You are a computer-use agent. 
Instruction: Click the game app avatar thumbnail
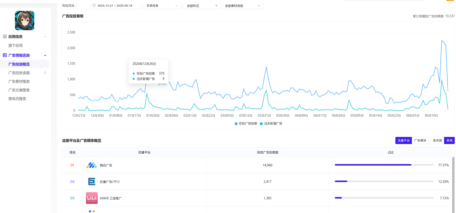coord(25,21)
